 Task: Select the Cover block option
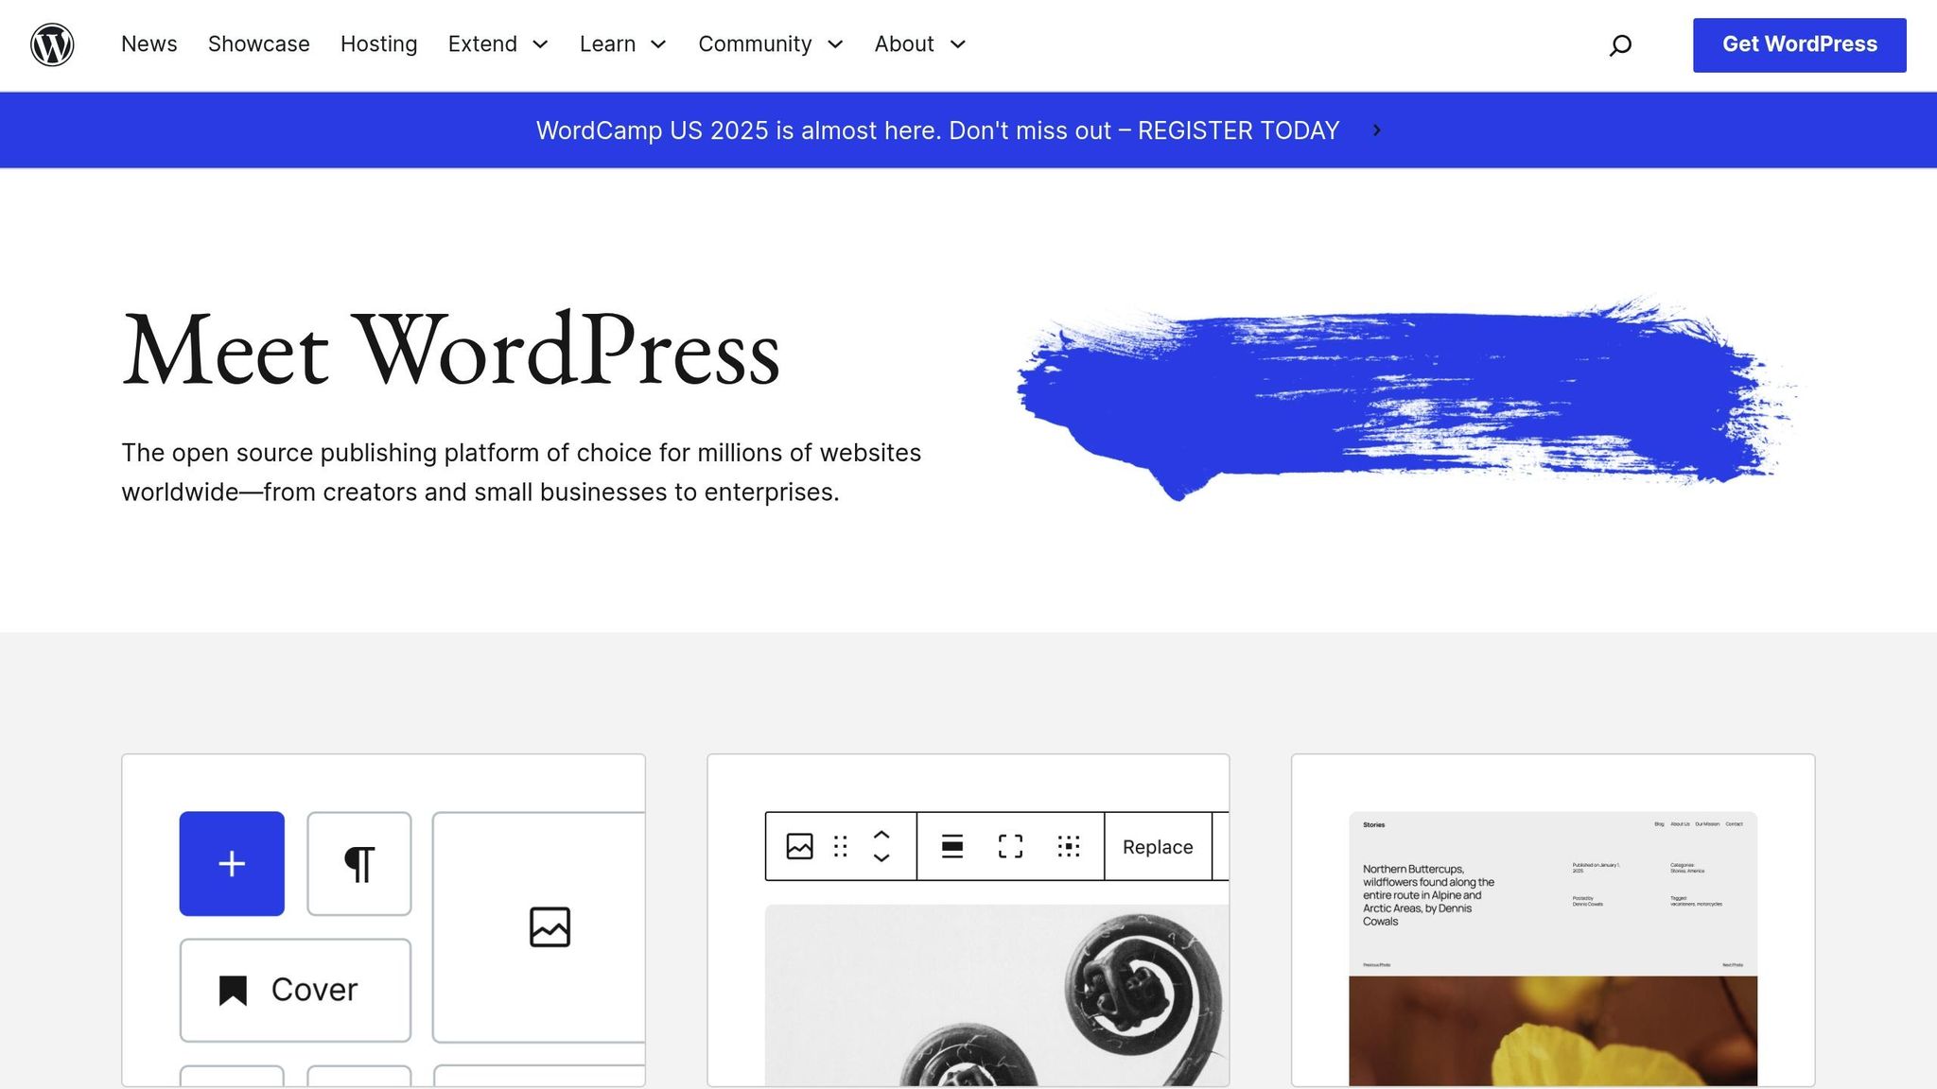294,989
